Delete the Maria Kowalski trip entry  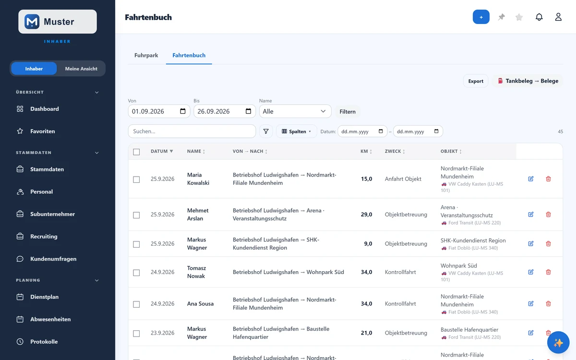548,179
